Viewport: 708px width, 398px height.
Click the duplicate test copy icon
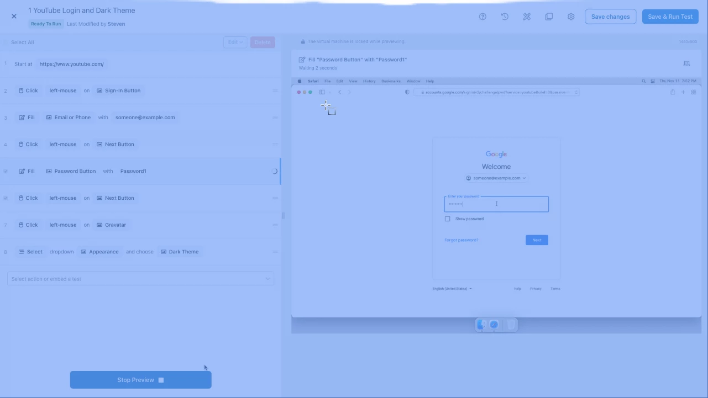coord(549,17)
